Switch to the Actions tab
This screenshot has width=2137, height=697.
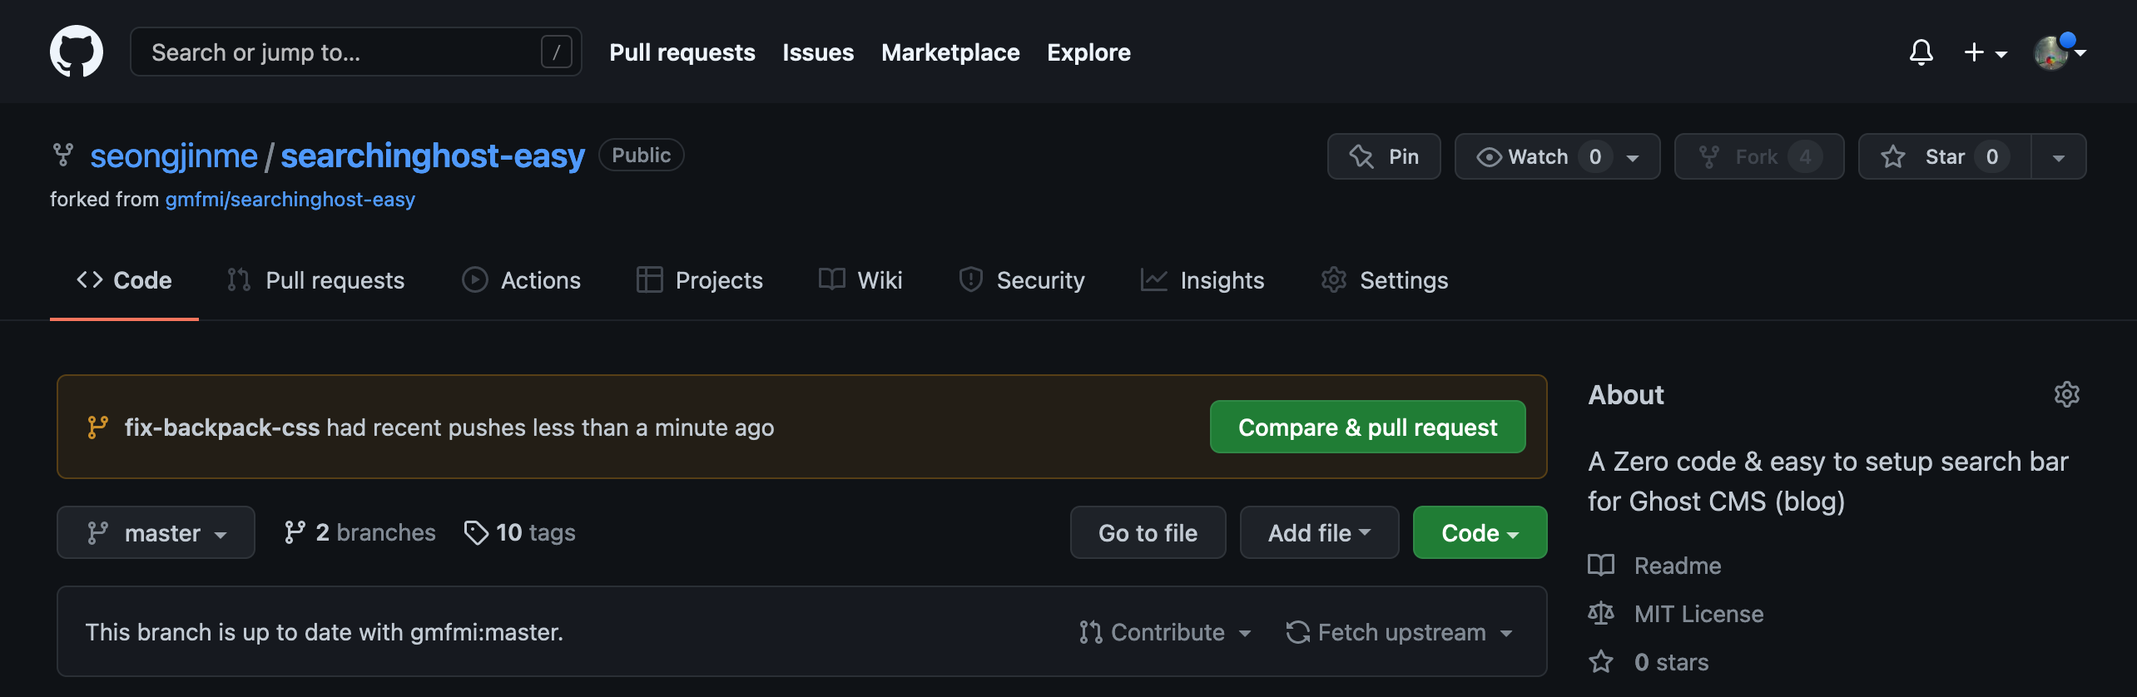(522, 280)
